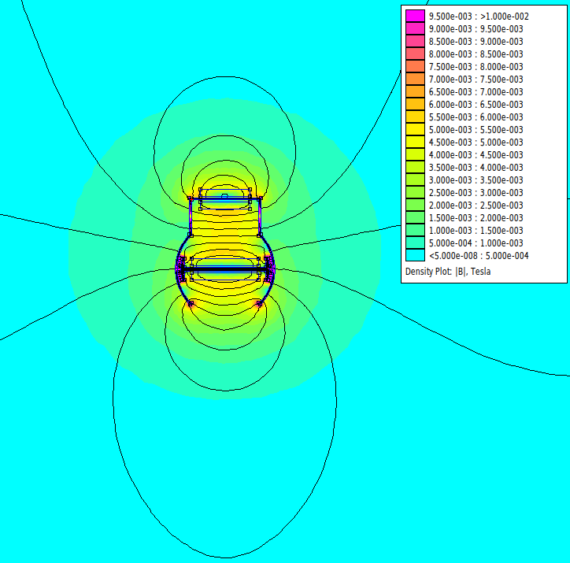Click the legend text '5.000e-003 : 5.500e-003'
This screenshot has height=563, width=570.
click(x=476, y=130)
